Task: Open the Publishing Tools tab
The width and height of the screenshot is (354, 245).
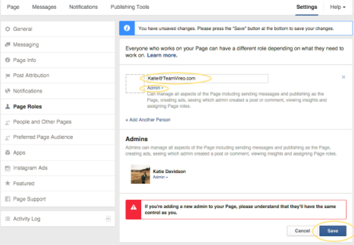Action: click(x=130, y=7)
